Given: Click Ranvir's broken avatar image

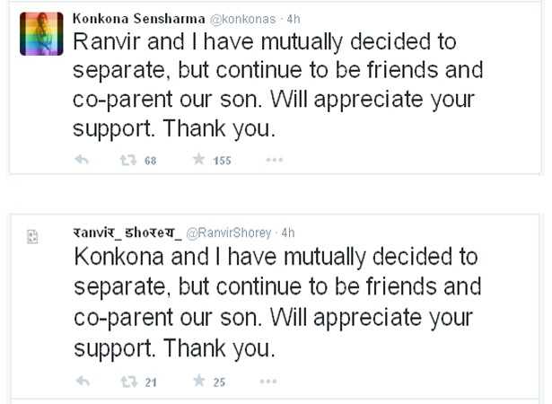Looking at the screenshot, I should [31, 237].
